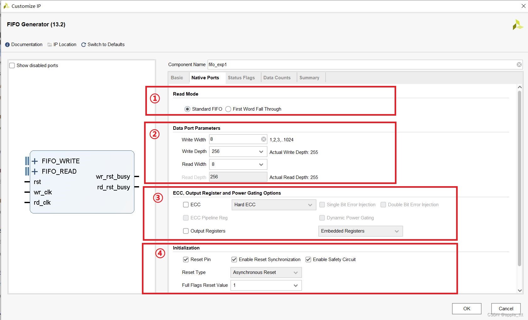Click the OK button

tap(467, 309)
